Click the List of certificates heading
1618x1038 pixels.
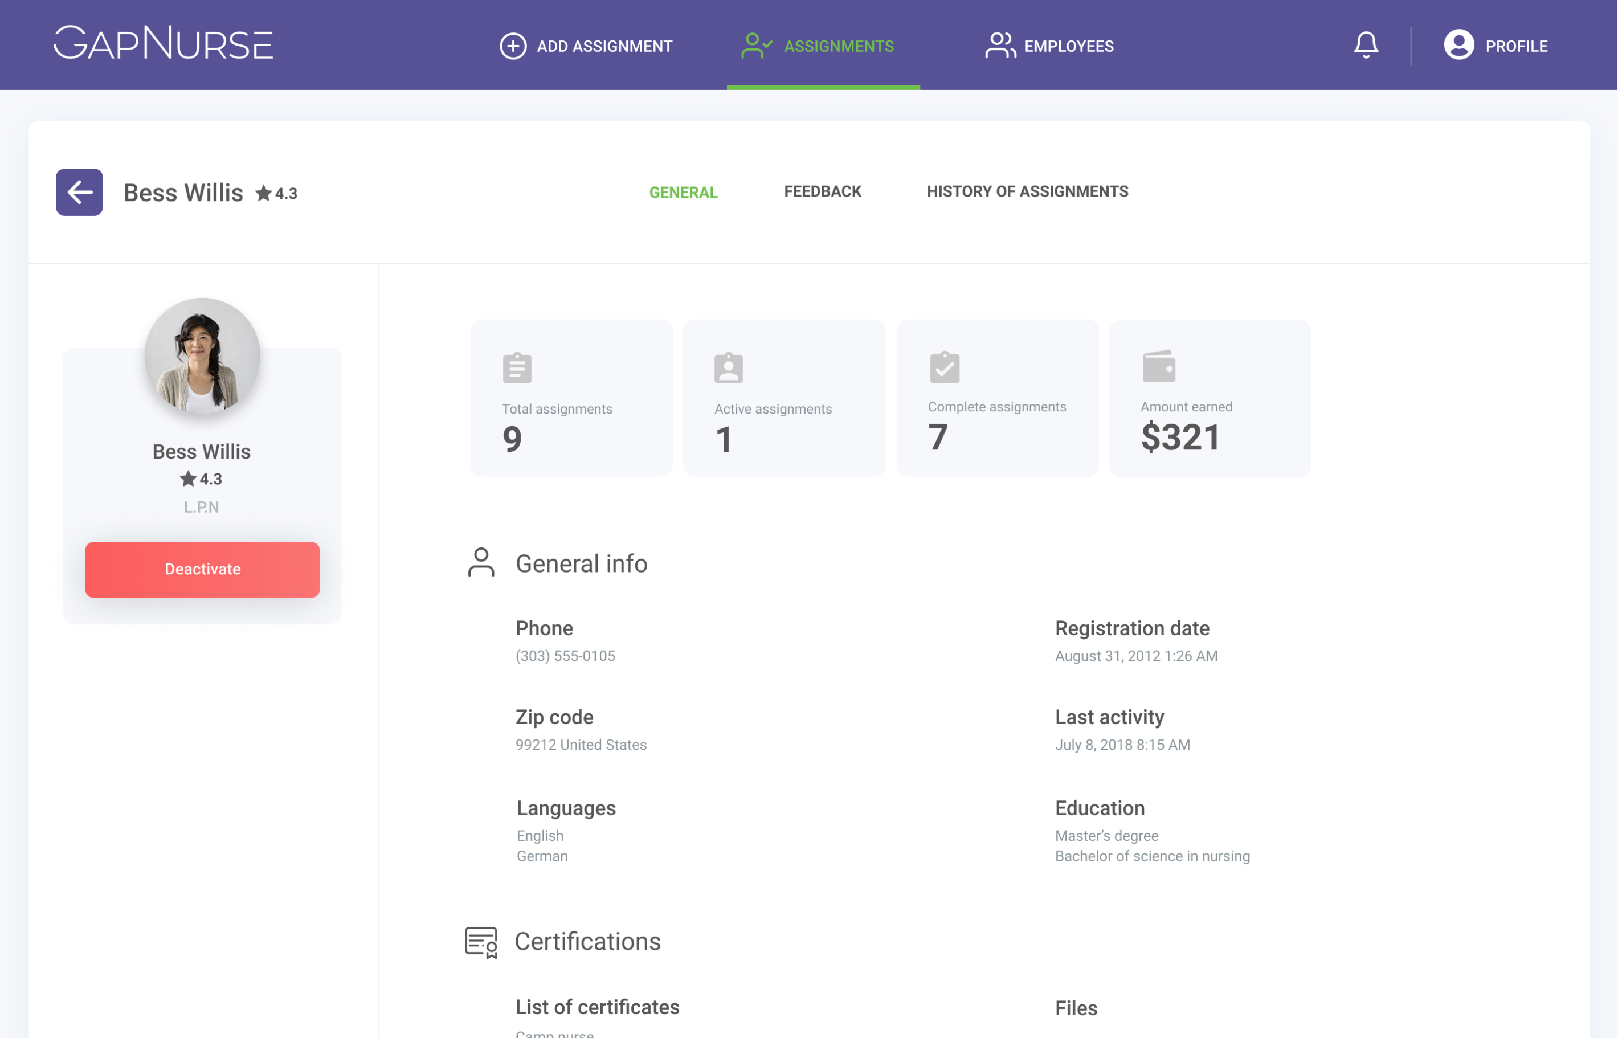pos(597,1007)
